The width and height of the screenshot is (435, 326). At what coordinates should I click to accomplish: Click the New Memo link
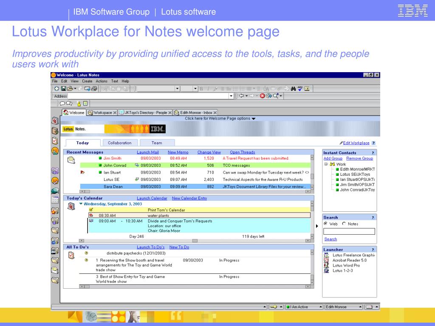[x=178, y=152]
